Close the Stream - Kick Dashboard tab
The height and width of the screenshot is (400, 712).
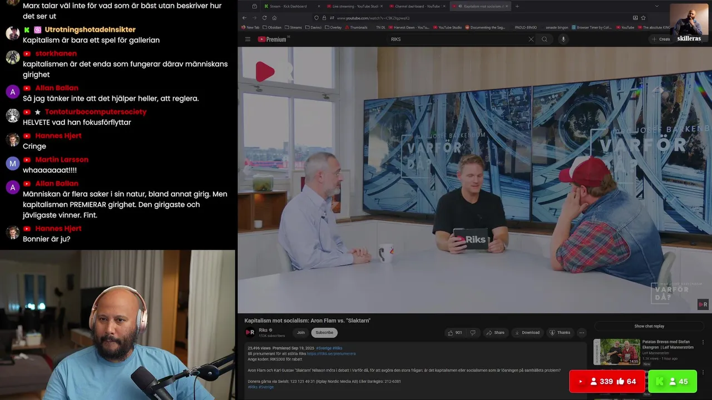click(x=319, y=6)
